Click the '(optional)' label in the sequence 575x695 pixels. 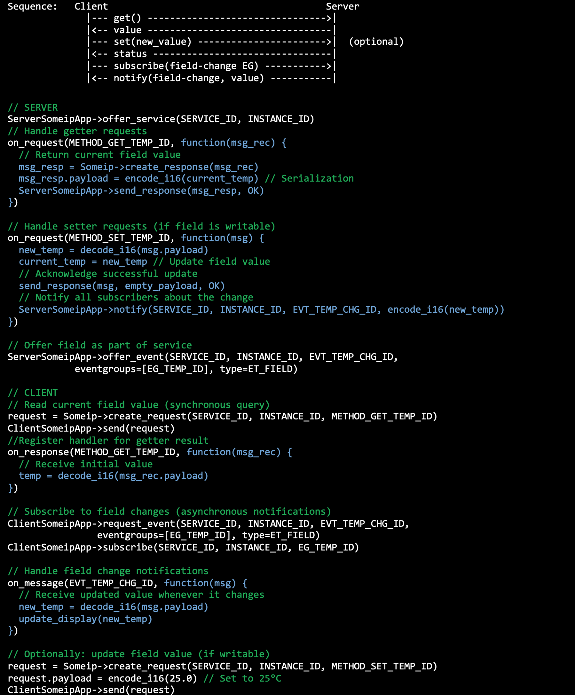pos(376,42)
